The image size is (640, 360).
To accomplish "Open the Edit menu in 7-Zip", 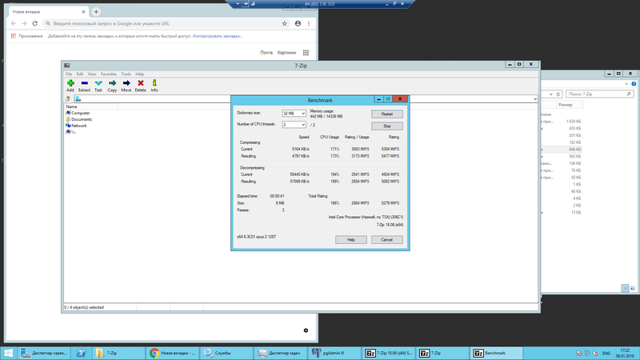I will coord(79,74).
